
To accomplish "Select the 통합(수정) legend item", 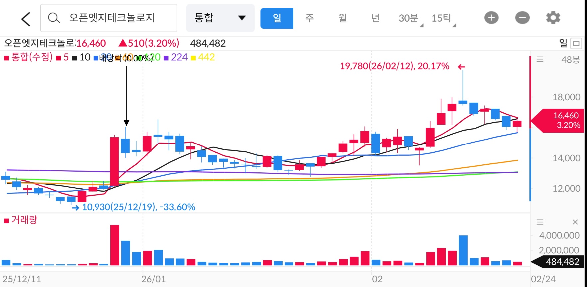I will click(x=28, y=57).
